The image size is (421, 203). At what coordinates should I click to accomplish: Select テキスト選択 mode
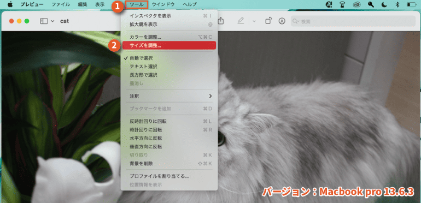point(169,67)
